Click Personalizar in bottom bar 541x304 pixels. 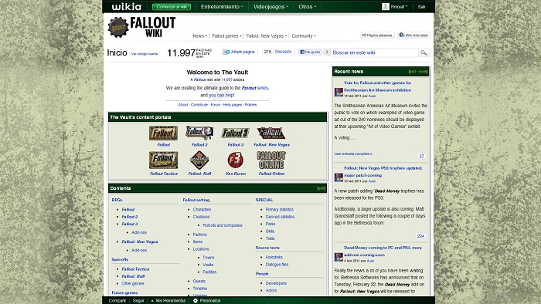[210, 301]
